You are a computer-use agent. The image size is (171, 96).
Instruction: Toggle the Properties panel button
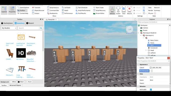[12, 10]
